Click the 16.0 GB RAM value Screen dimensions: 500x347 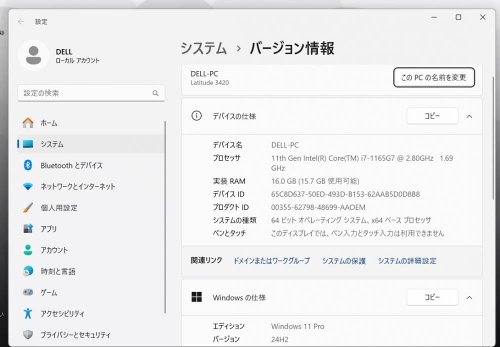[315, 181]
